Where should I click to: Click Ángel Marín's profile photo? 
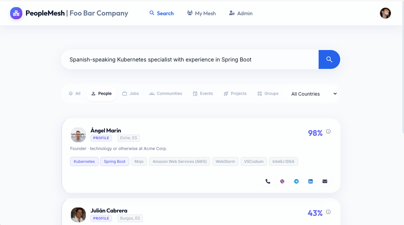point(78,135)
